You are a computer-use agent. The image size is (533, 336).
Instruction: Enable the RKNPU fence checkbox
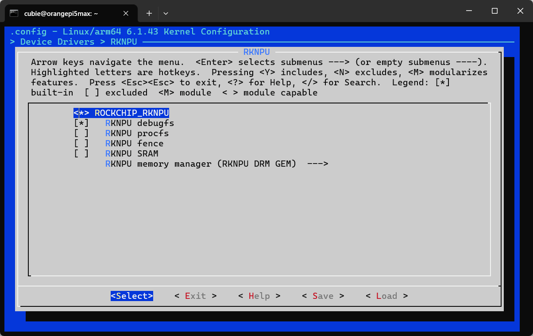point(81,144)
